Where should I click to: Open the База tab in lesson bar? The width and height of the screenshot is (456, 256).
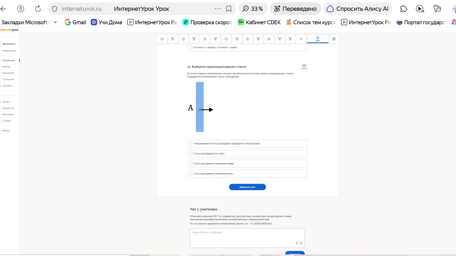(x=318, y=39)
